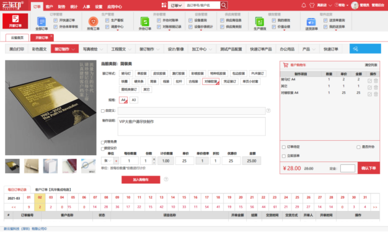
Task: Click the magnifier search icon in header
Action: point(224,5)
